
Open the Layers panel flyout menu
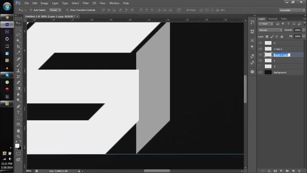(304, 19)
